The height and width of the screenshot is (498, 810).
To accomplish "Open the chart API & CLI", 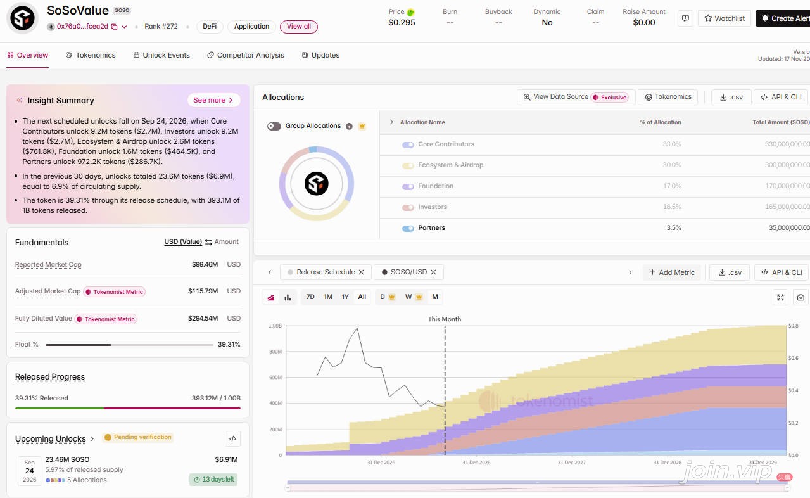I will click(782, 272).
